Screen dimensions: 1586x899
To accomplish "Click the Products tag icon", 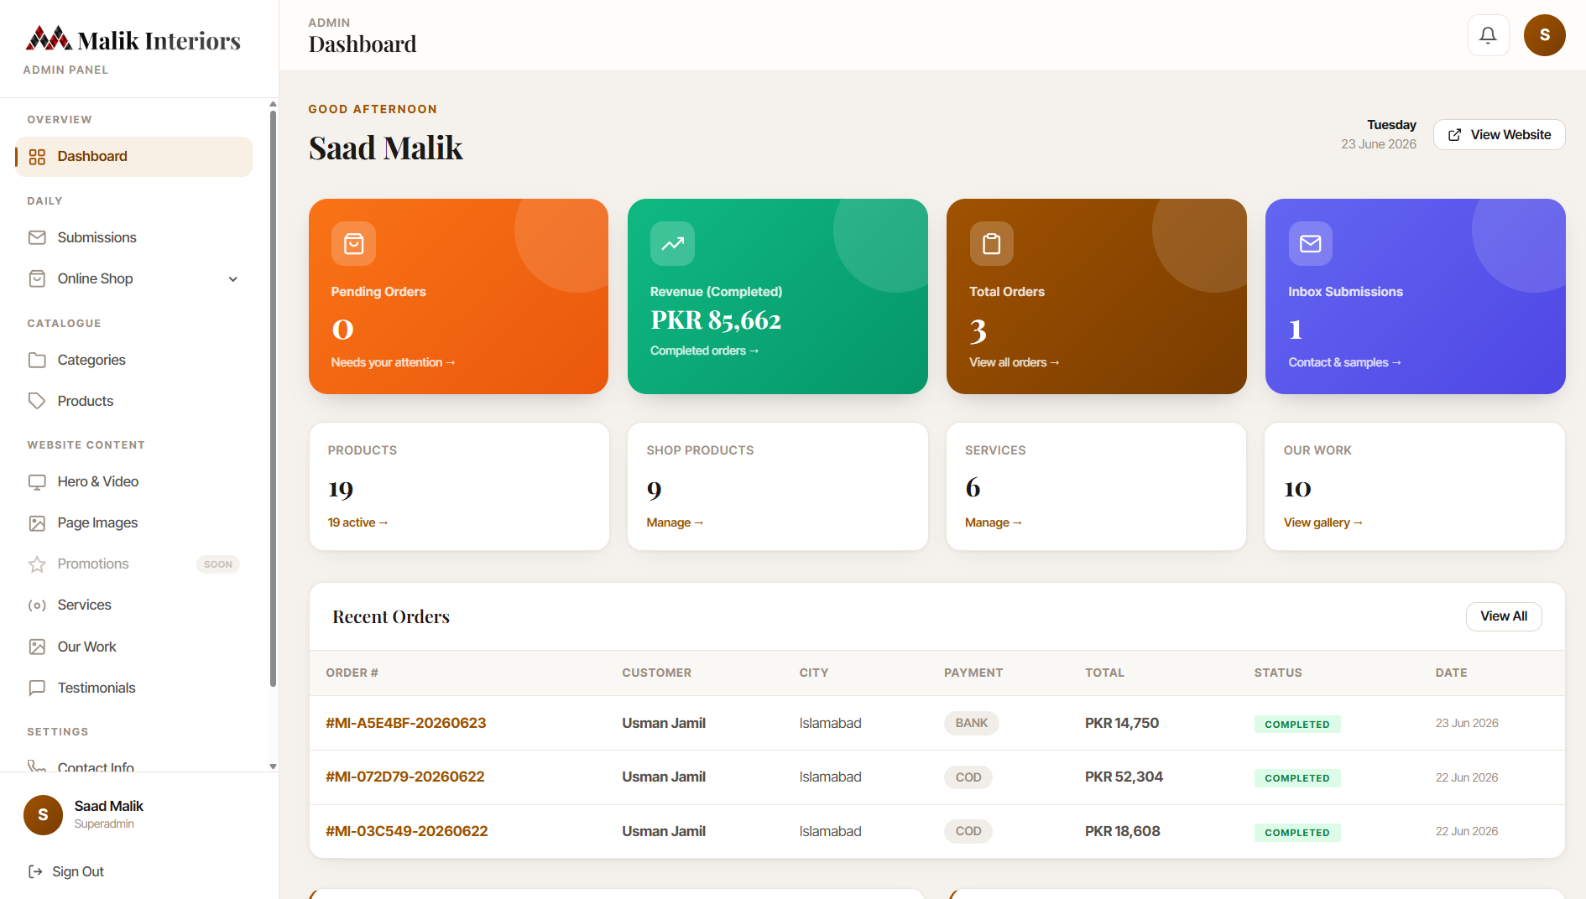I will click(37, 401).
